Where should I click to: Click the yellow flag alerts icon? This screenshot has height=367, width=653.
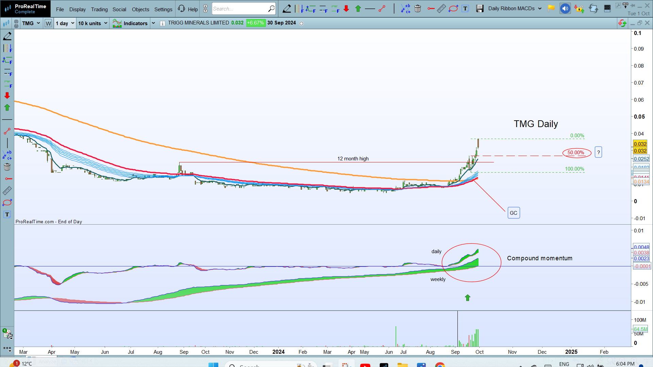(551, 8)
